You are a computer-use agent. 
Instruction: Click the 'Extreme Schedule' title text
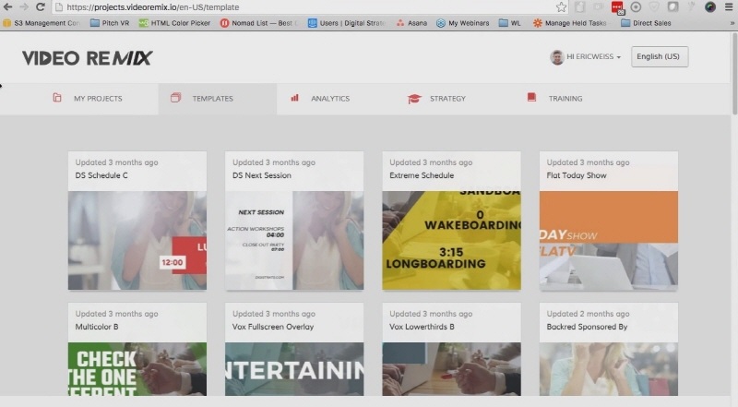click(422, 175)
